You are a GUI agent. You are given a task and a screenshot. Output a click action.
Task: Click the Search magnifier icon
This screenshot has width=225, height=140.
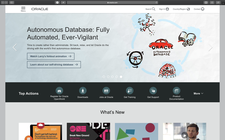[x=154, y=9]
